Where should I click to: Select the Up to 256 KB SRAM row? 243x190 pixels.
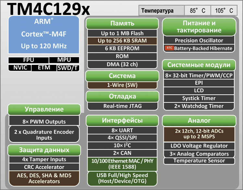tap(122, 41)
